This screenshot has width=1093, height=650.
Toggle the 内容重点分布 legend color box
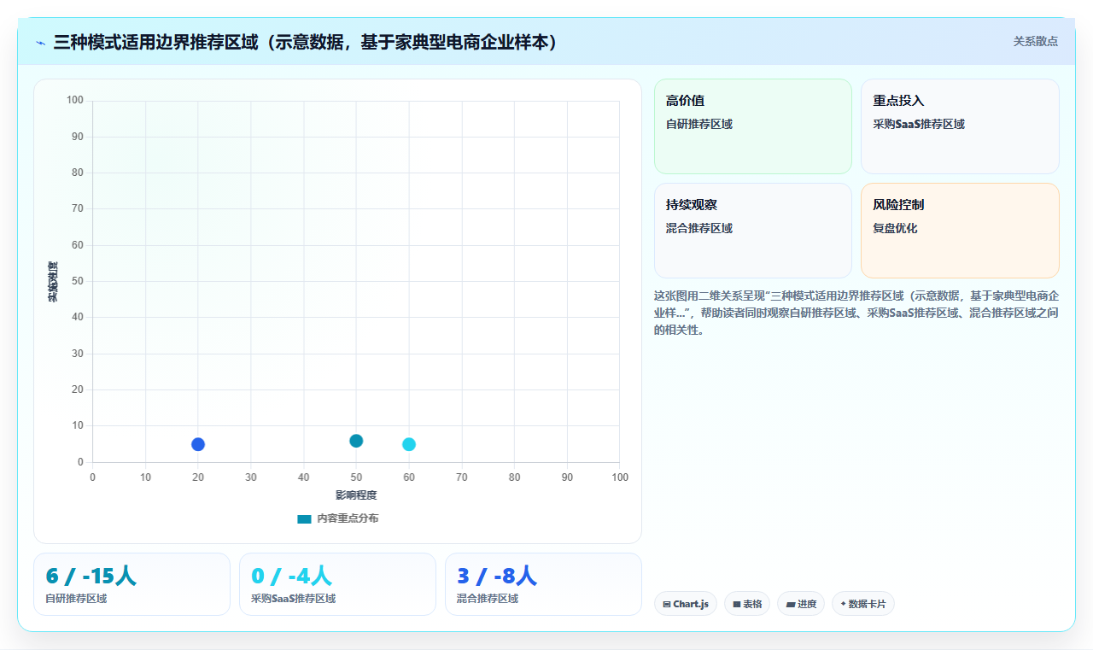(304, 518)
